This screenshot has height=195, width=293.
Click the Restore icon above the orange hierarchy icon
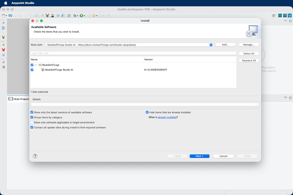tap(3, 62)
